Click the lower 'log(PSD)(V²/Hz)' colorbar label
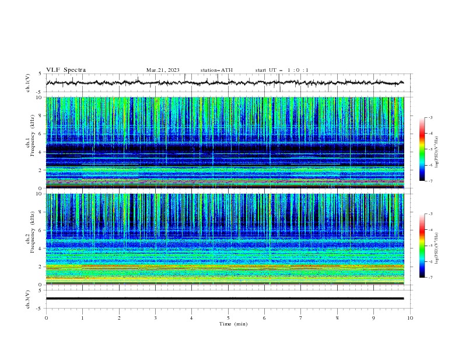Image resolution: width=462 pixels, height=357 pixels. tap(436, 249)
